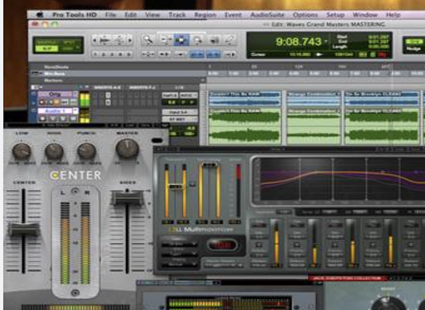Open the File menu

point(110,15)
